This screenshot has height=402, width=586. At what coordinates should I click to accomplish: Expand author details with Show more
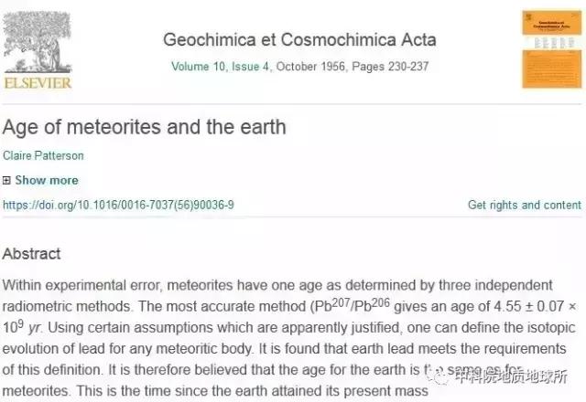coord(46,181)
